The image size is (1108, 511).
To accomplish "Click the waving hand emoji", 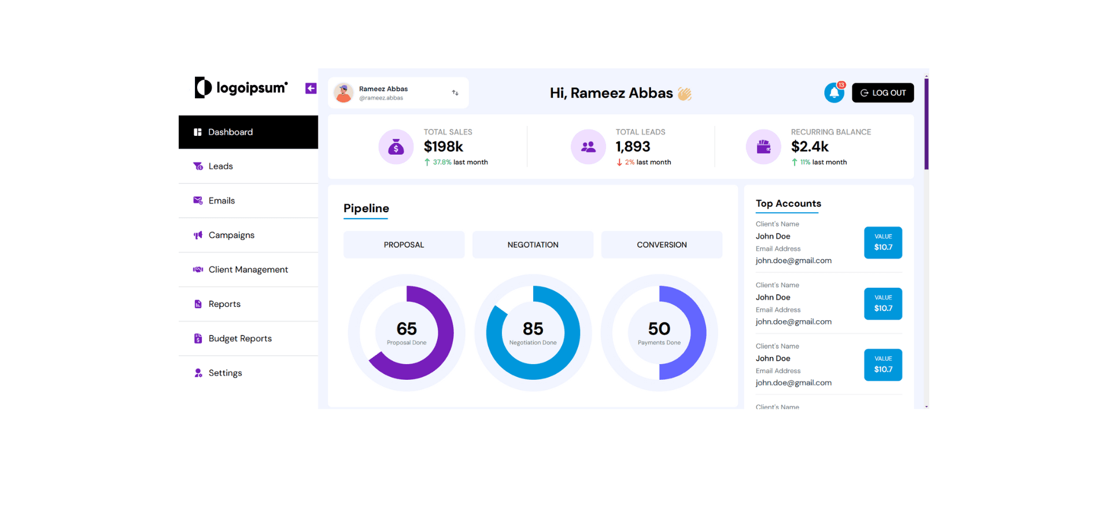I will (x=685, y=94).
